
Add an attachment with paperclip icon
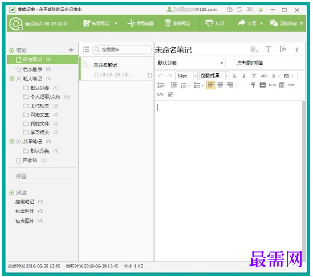(254, 49)
